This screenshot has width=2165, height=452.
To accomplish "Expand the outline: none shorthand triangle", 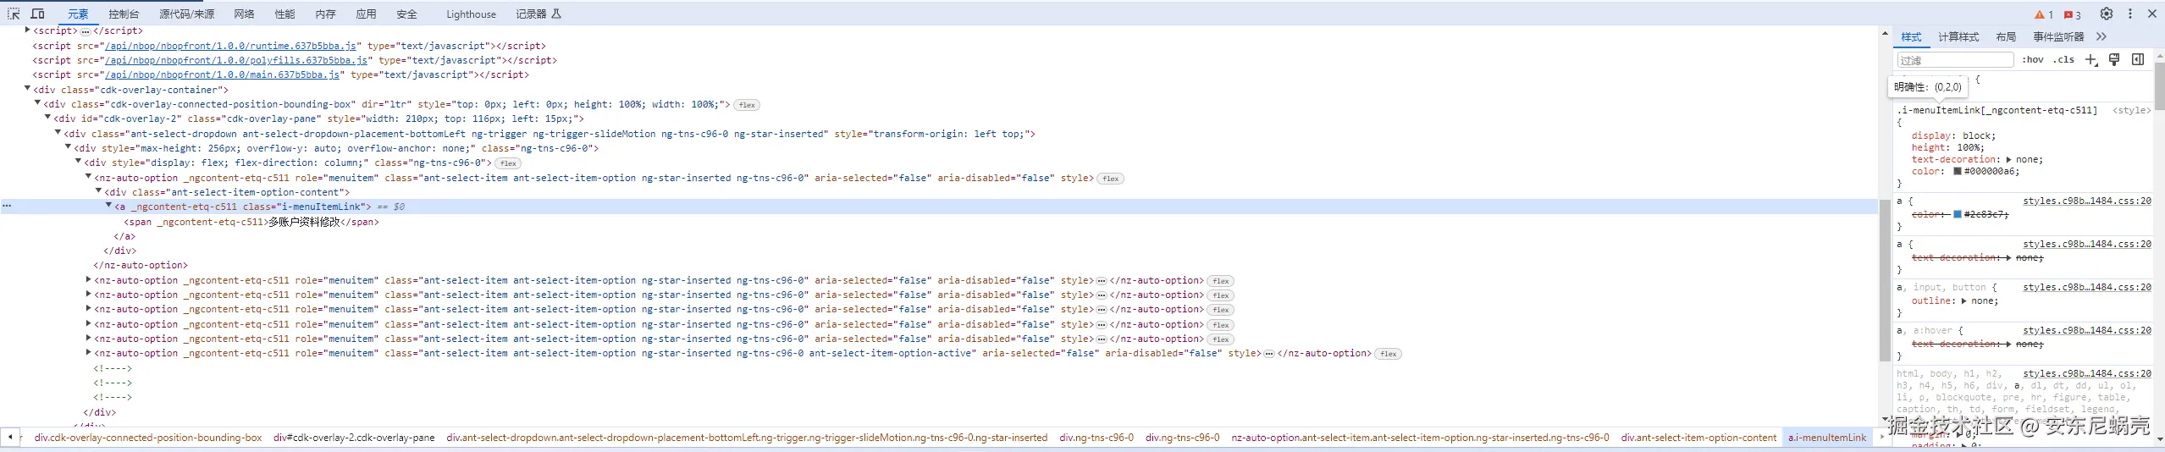I will point(1963,300).
